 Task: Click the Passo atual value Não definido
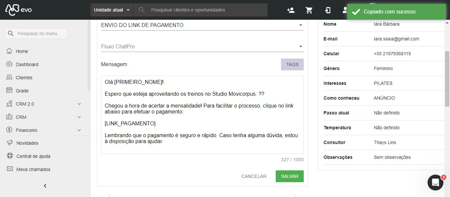(x=386, y=113)
